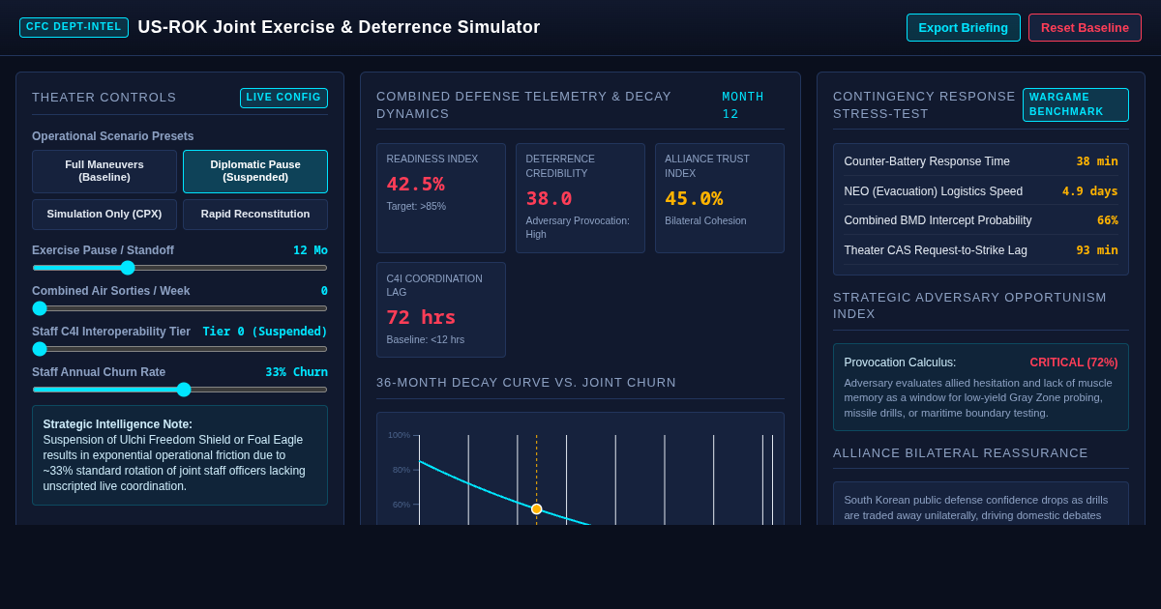Click the 60% axis label on chart
Screen dimensions: 1161x609
[401, 505]
